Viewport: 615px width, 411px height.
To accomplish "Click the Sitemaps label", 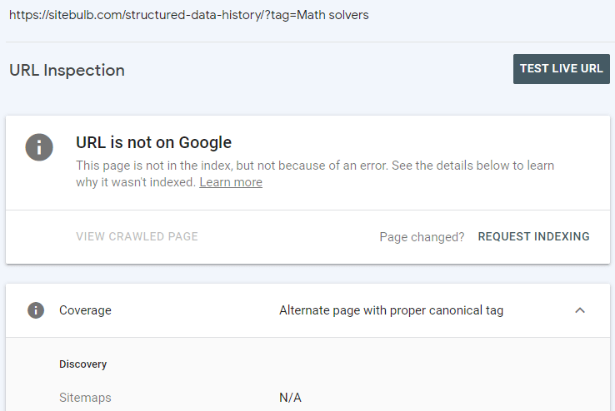I will point(85,398).
